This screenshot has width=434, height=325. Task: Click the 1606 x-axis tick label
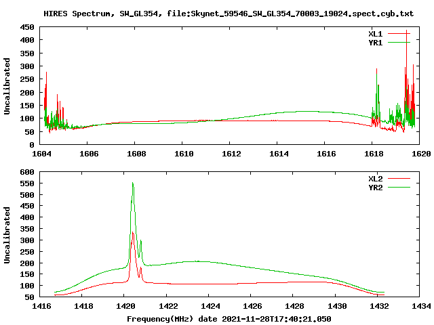pyautogui.click(x=89, y=154)
